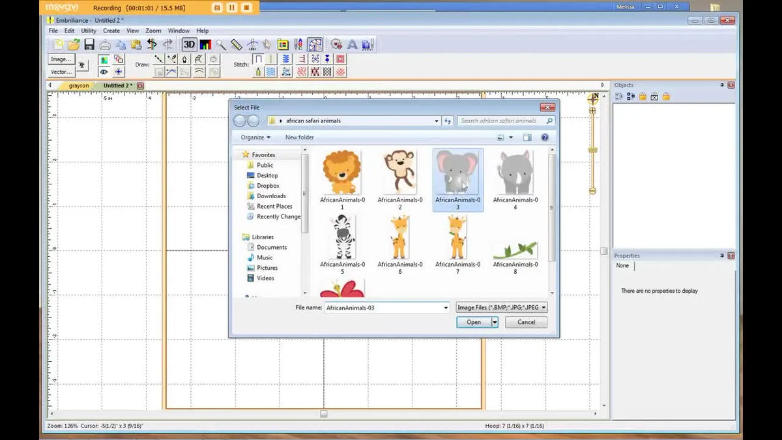
Task: Pause the Movavi recording
Action: click(231, 8)
